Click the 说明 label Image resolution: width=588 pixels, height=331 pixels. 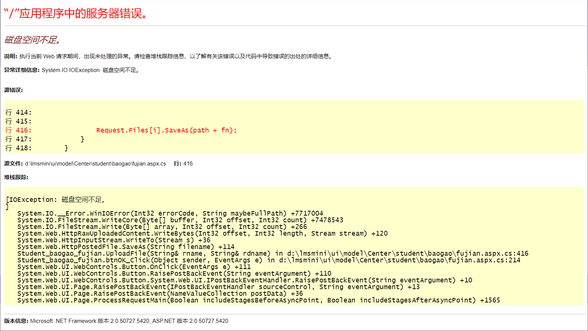(x=10, y=56)
